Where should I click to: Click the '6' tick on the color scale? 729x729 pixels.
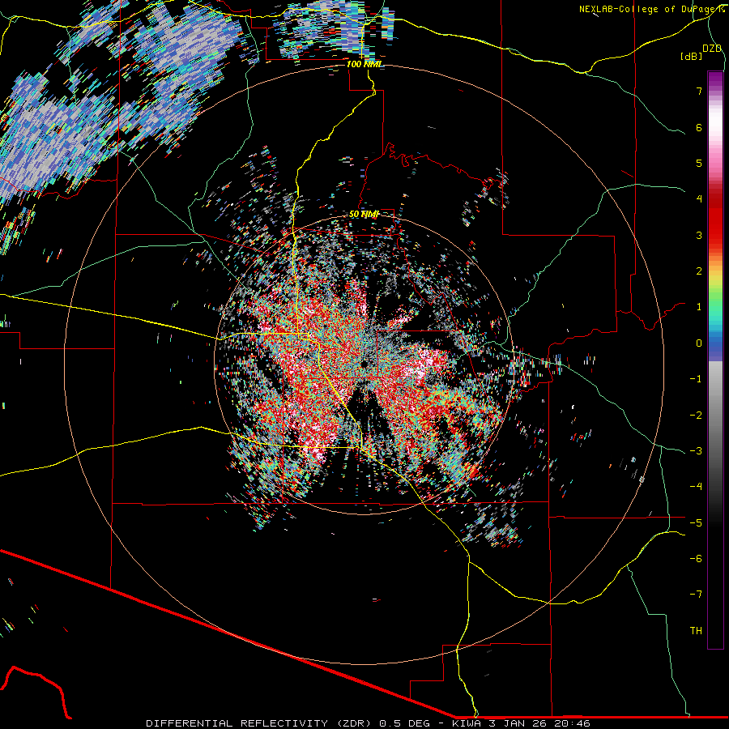[699, 127]
